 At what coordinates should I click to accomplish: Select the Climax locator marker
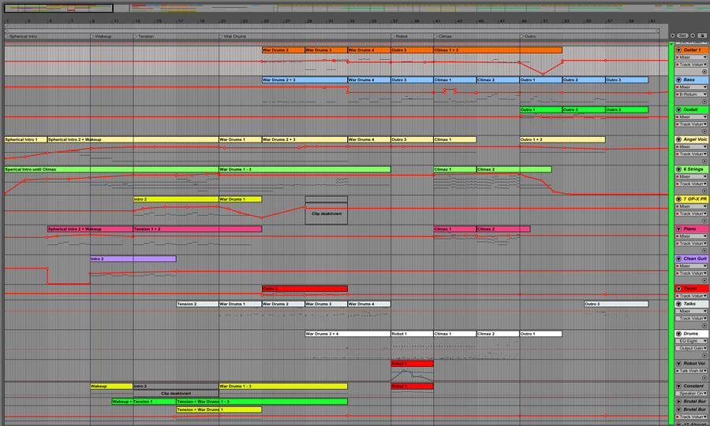coord(443,36)
